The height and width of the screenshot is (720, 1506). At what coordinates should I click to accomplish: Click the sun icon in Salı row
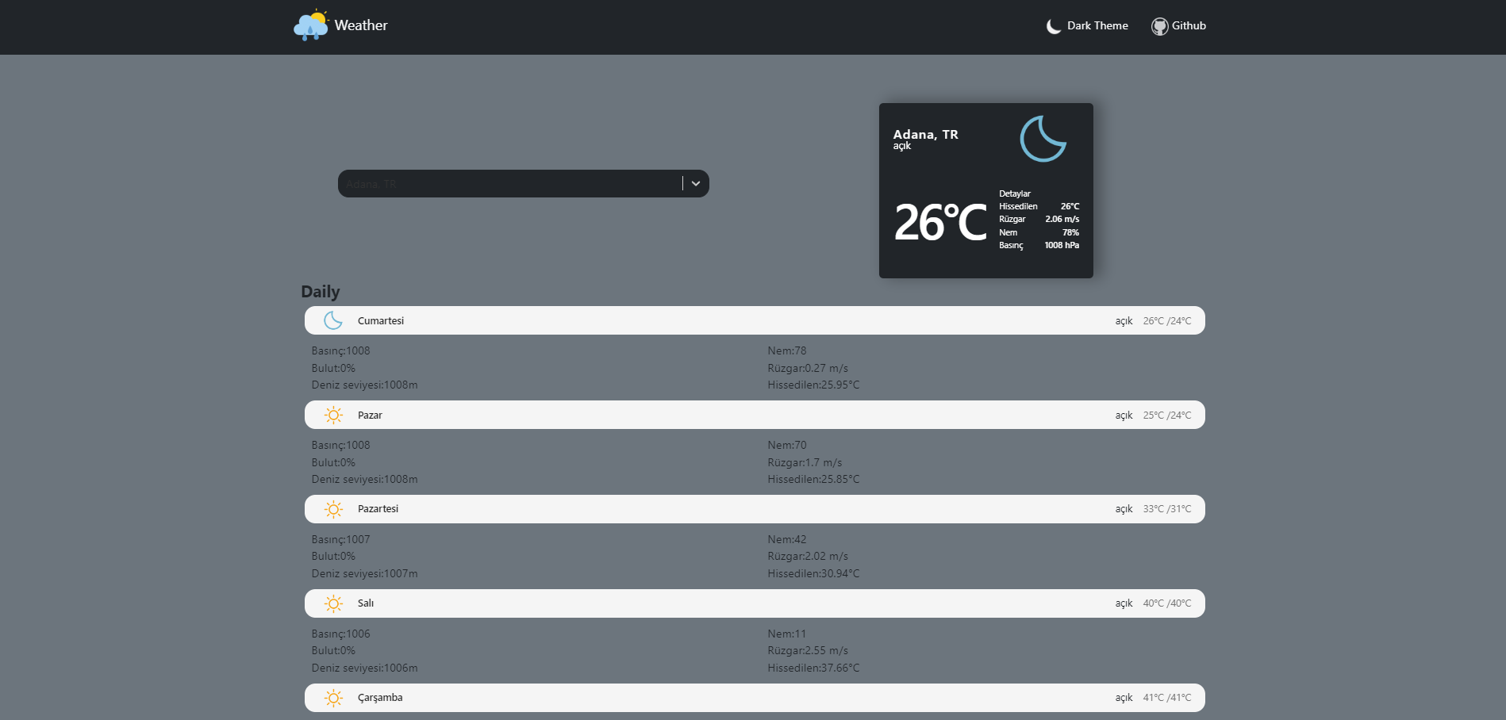coord(333,603)
